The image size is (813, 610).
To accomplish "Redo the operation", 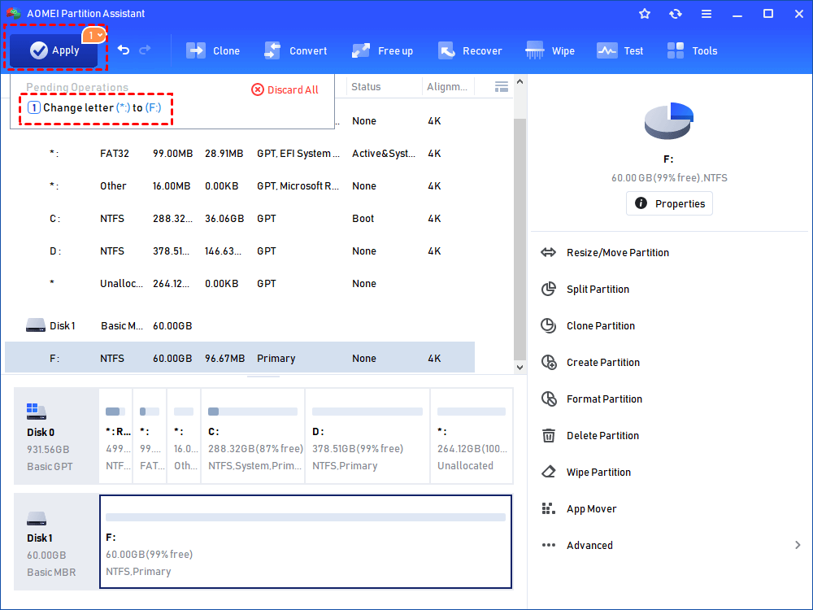I will 146,50.
